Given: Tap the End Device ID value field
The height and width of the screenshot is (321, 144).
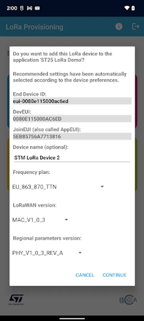Looking at the screenshot, I should pos(72,101).
